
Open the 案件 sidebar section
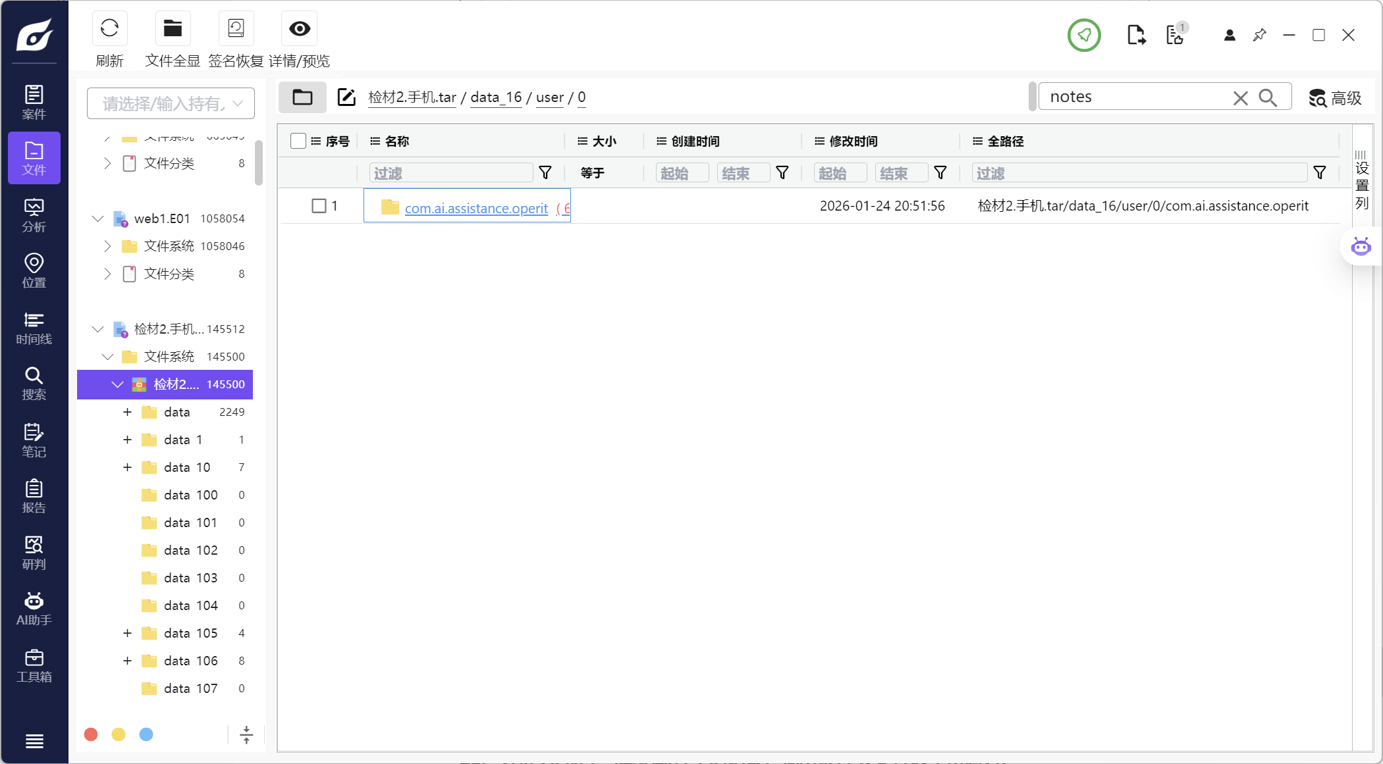[x=34, y=102]
